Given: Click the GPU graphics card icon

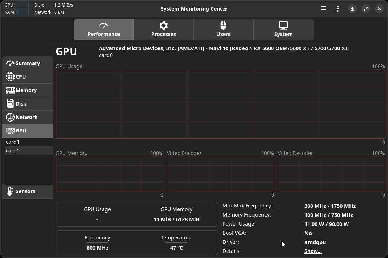Looking at the screenshot, I should click(10, 131).
